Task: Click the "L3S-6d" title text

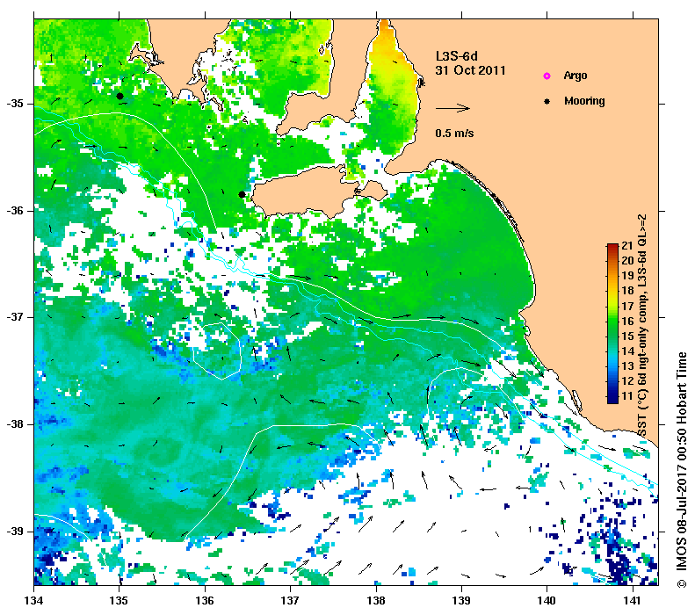Action: click(x=457, y=56)
